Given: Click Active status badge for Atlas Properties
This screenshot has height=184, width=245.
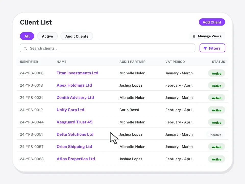Looking at the screenshot, I should point(216,159).
